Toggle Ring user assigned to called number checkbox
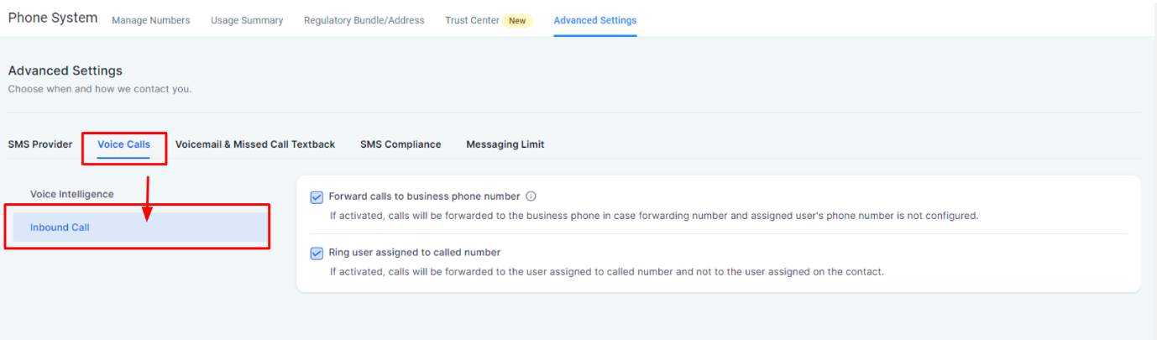 [317, 253]
